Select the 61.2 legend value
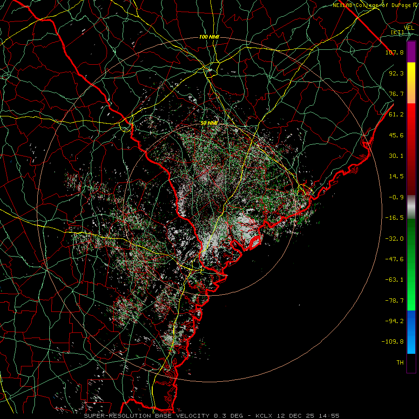 pos(396,115)
